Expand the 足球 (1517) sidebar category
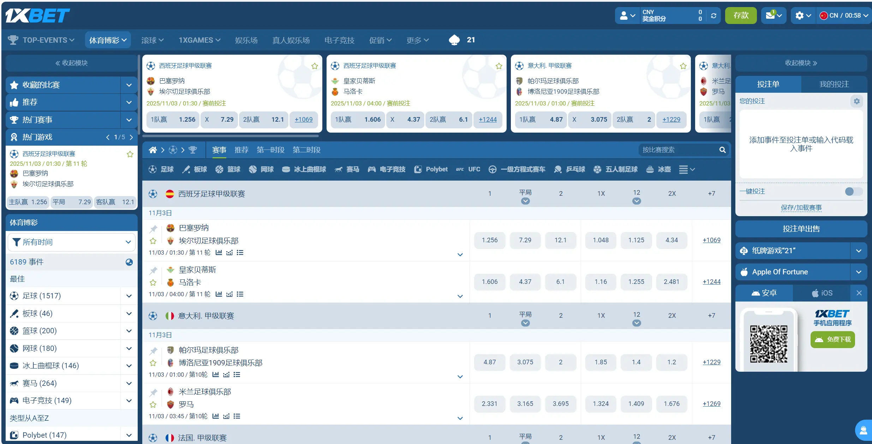The width and height of the screenshot is (872, 444). (129, 296)
